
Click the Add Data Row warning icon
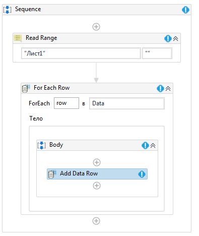(142, 174)
